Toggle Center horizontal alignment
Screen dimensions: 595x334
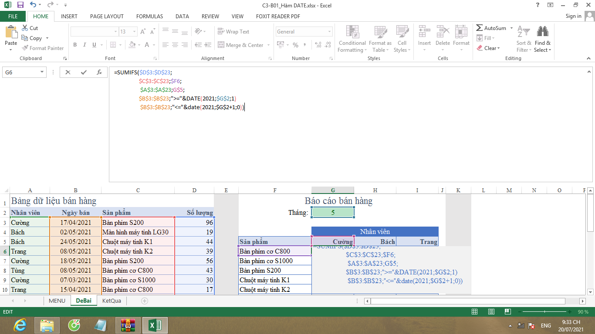[x=175, y=45]
